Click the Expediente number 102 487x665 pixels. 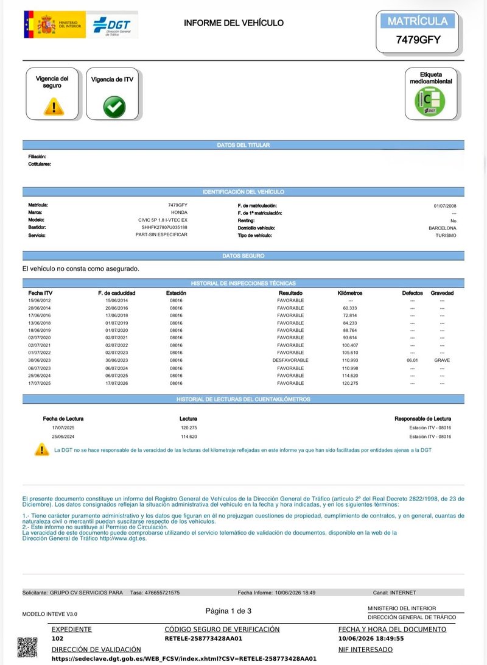(x=57, y=639)
